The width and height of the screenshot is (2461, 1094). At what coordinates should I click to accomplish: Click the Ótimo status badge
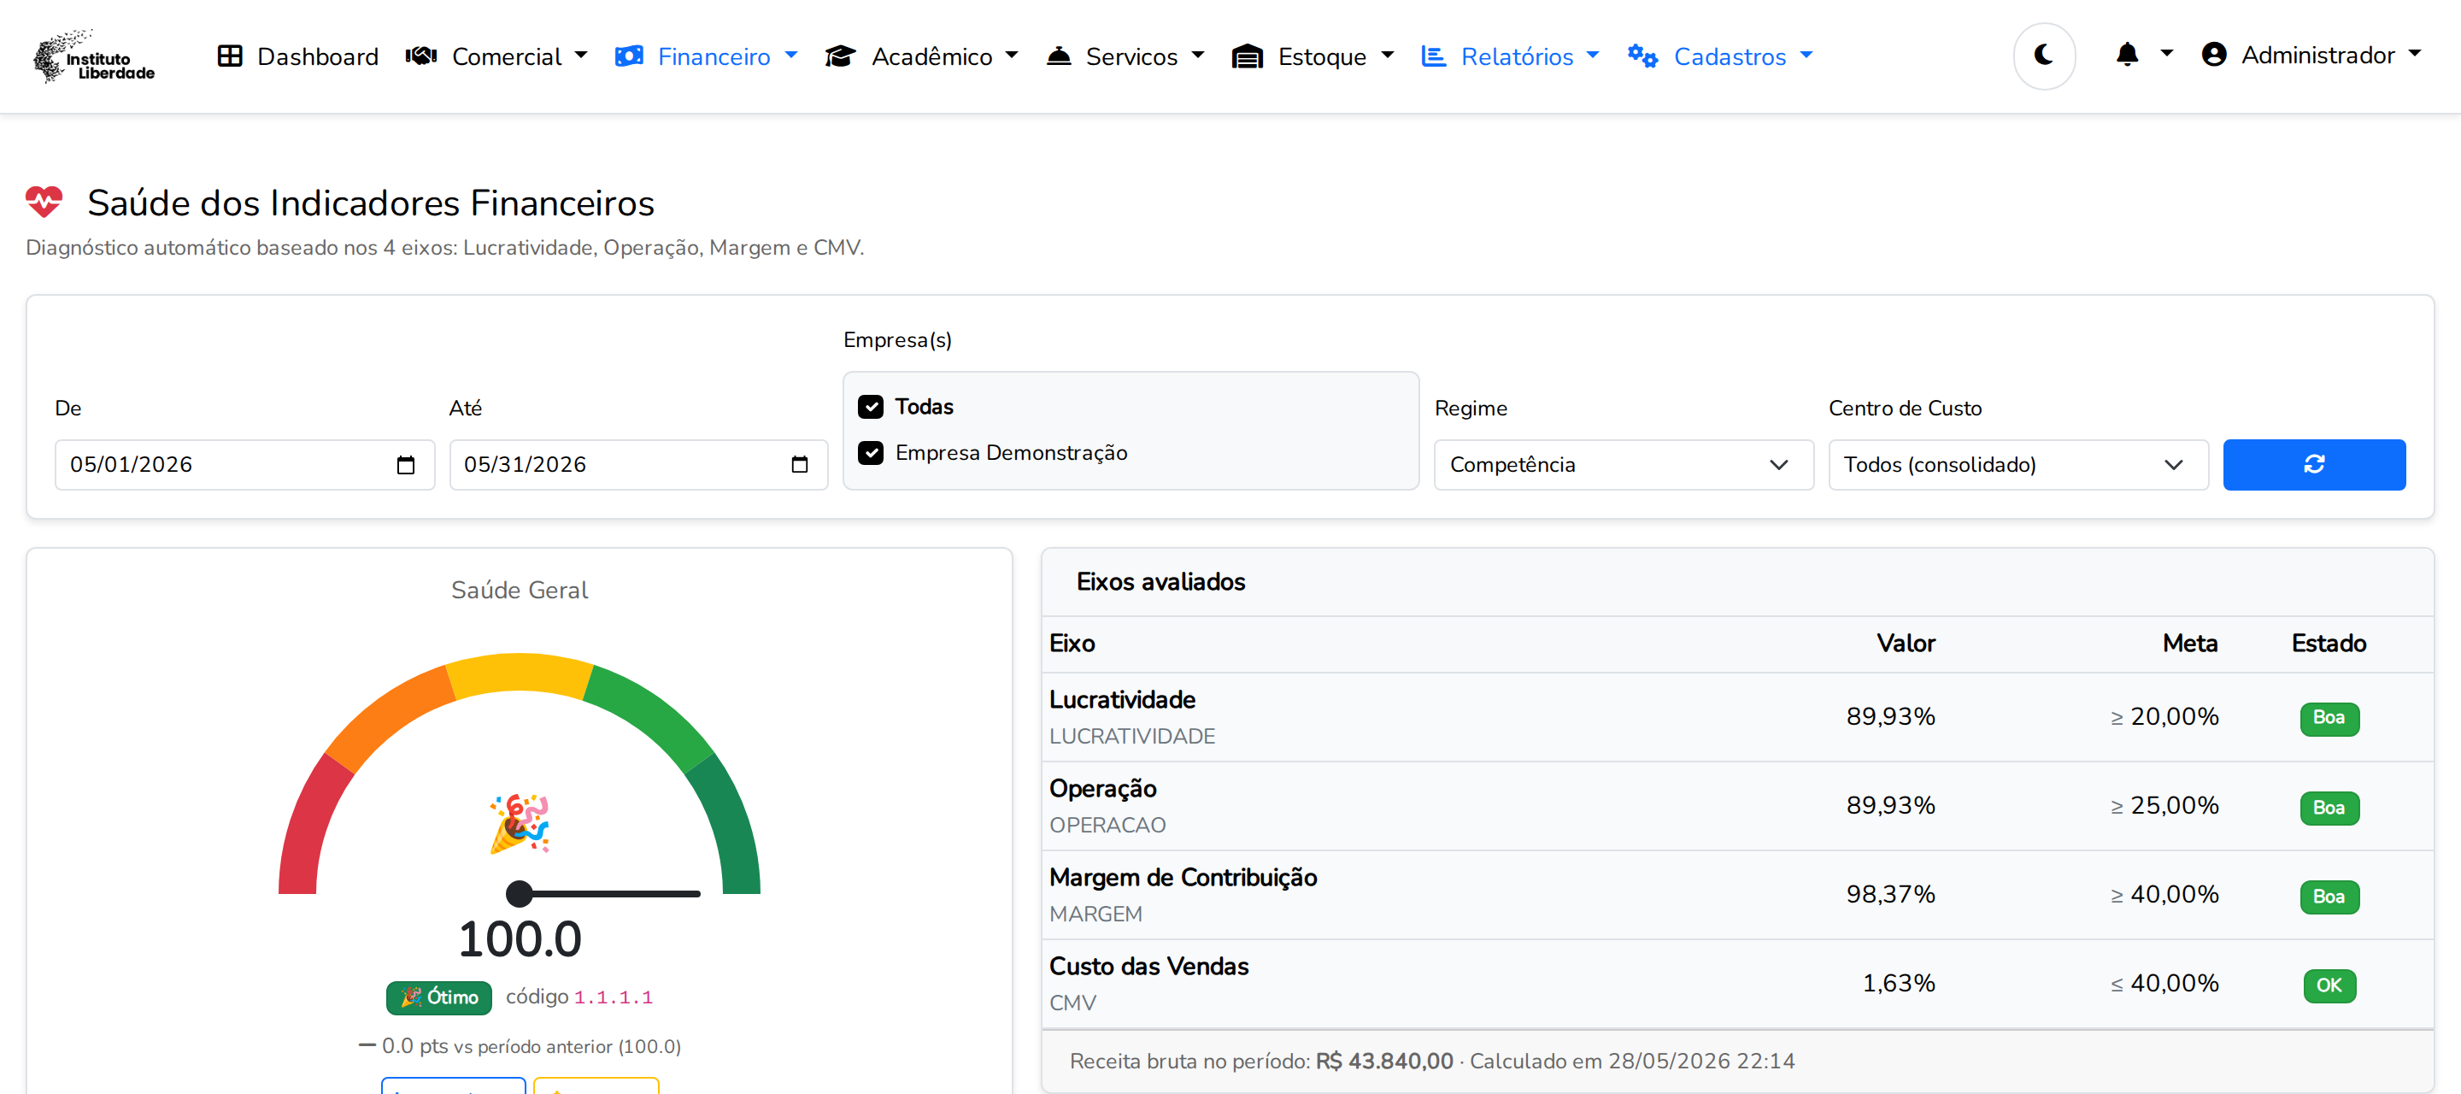point(438,997)
